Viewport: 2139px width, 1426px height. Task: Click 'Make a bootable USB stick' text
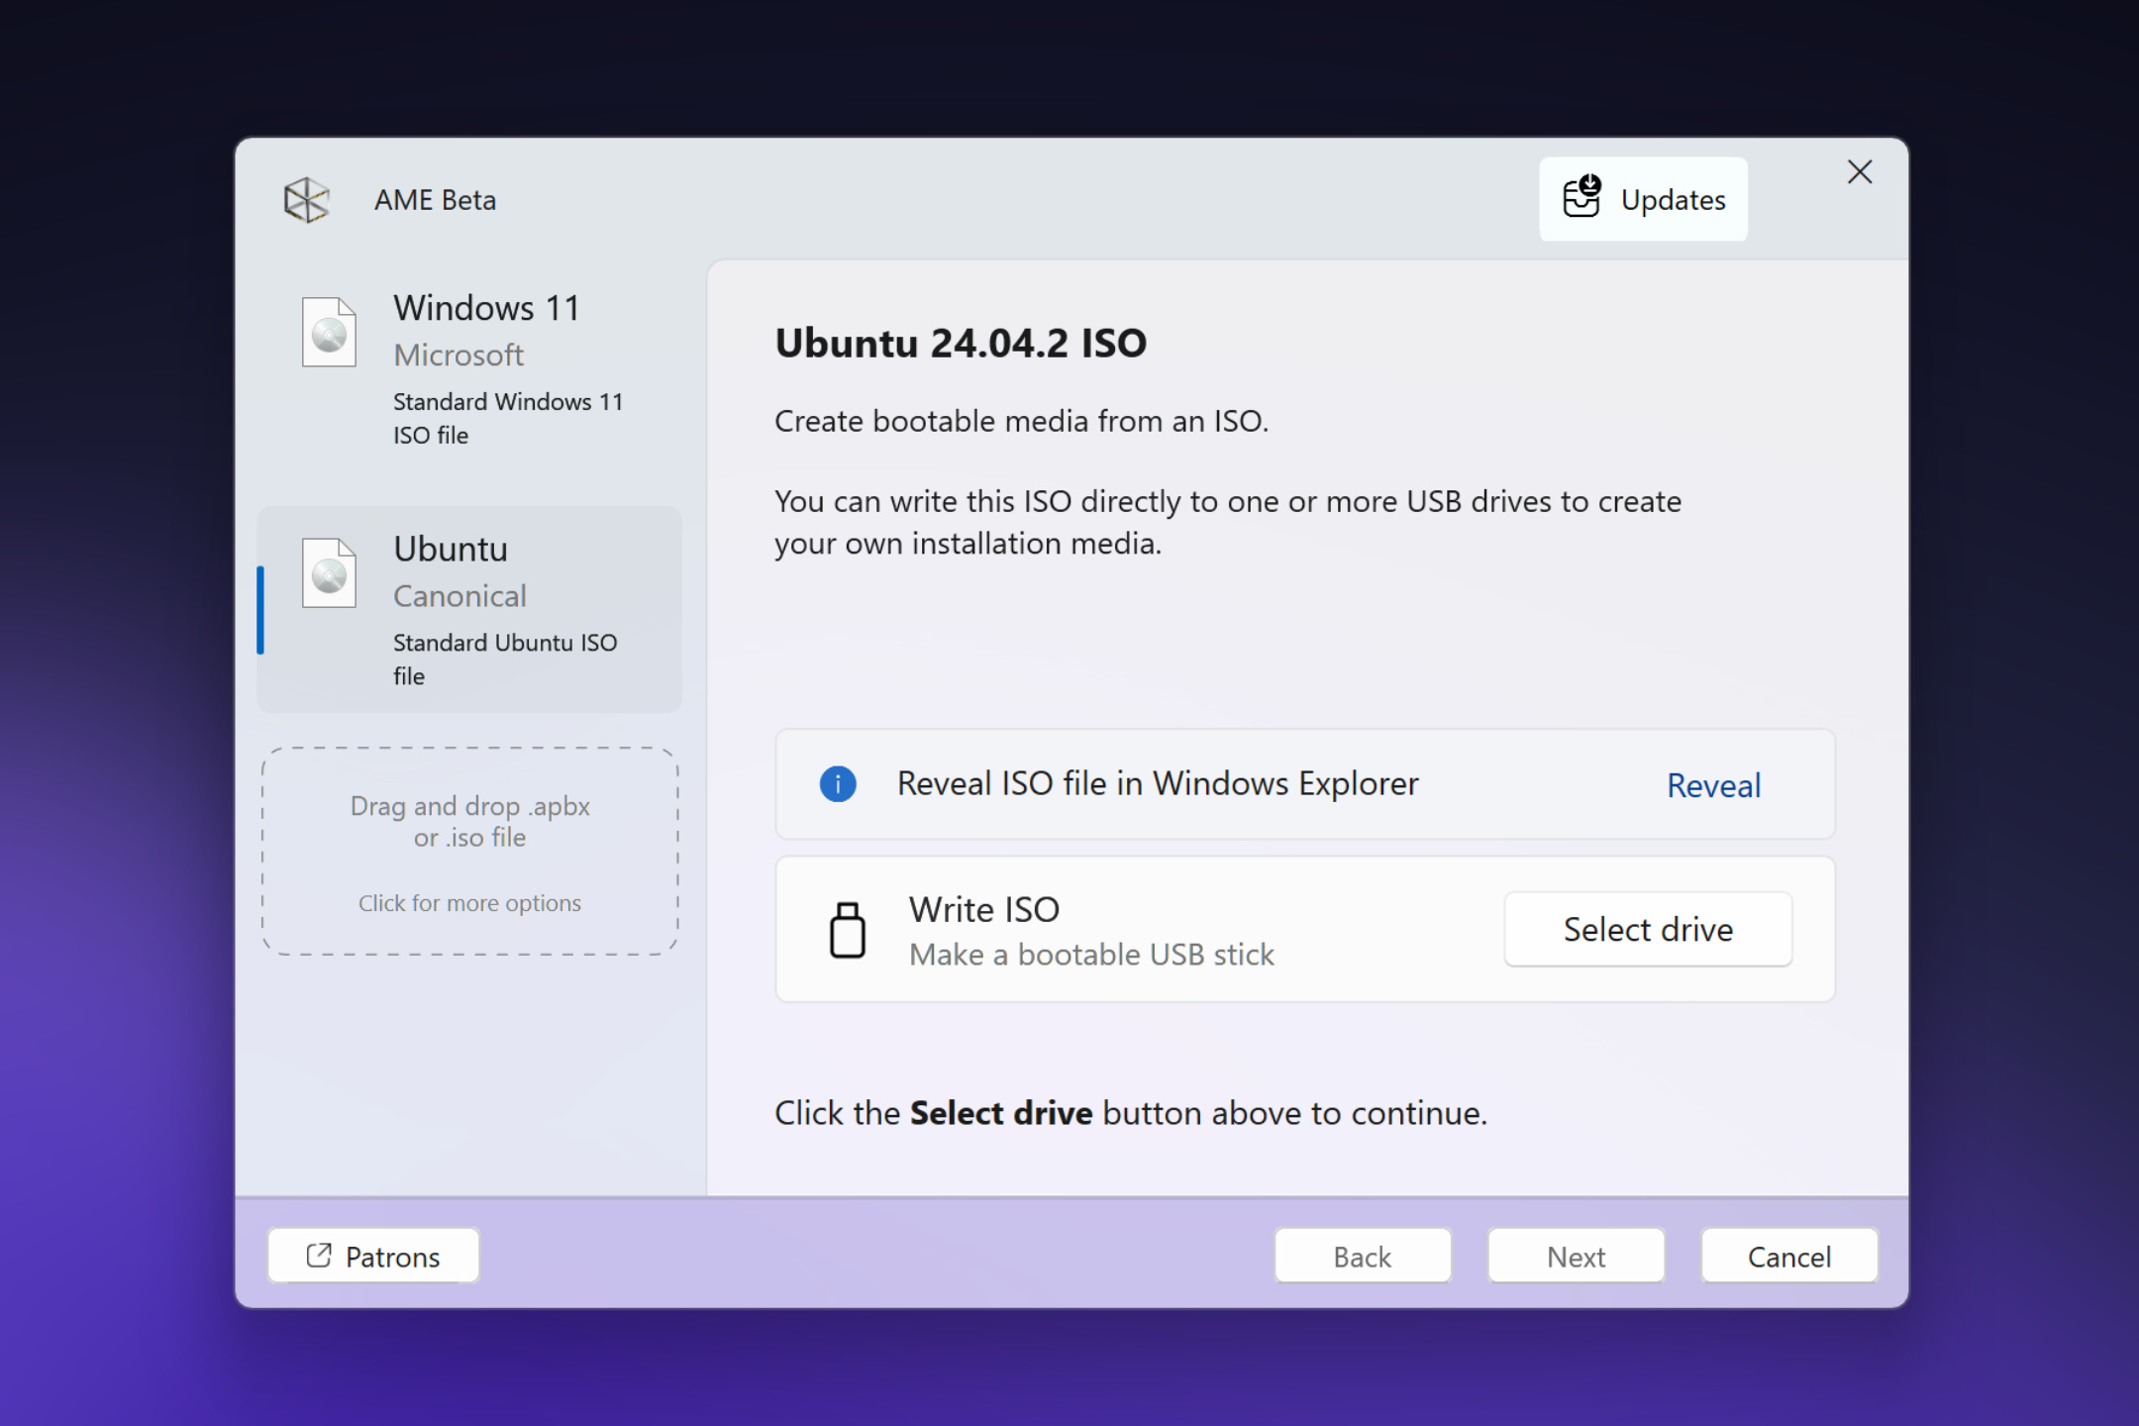coord(1091,955)
